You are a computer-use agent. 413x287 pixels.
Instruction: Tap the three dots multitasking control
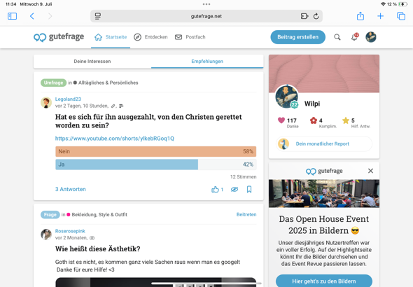(x=206, y=4)
